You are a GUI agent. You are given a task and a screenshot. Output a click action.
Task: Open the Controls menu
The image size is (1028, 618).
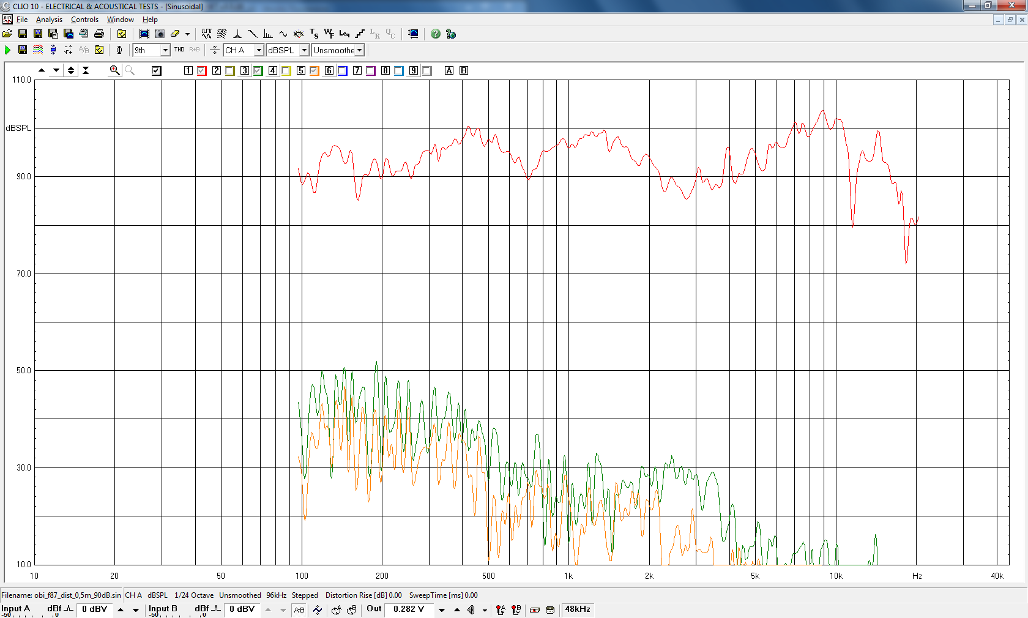(x=84, y=20)
